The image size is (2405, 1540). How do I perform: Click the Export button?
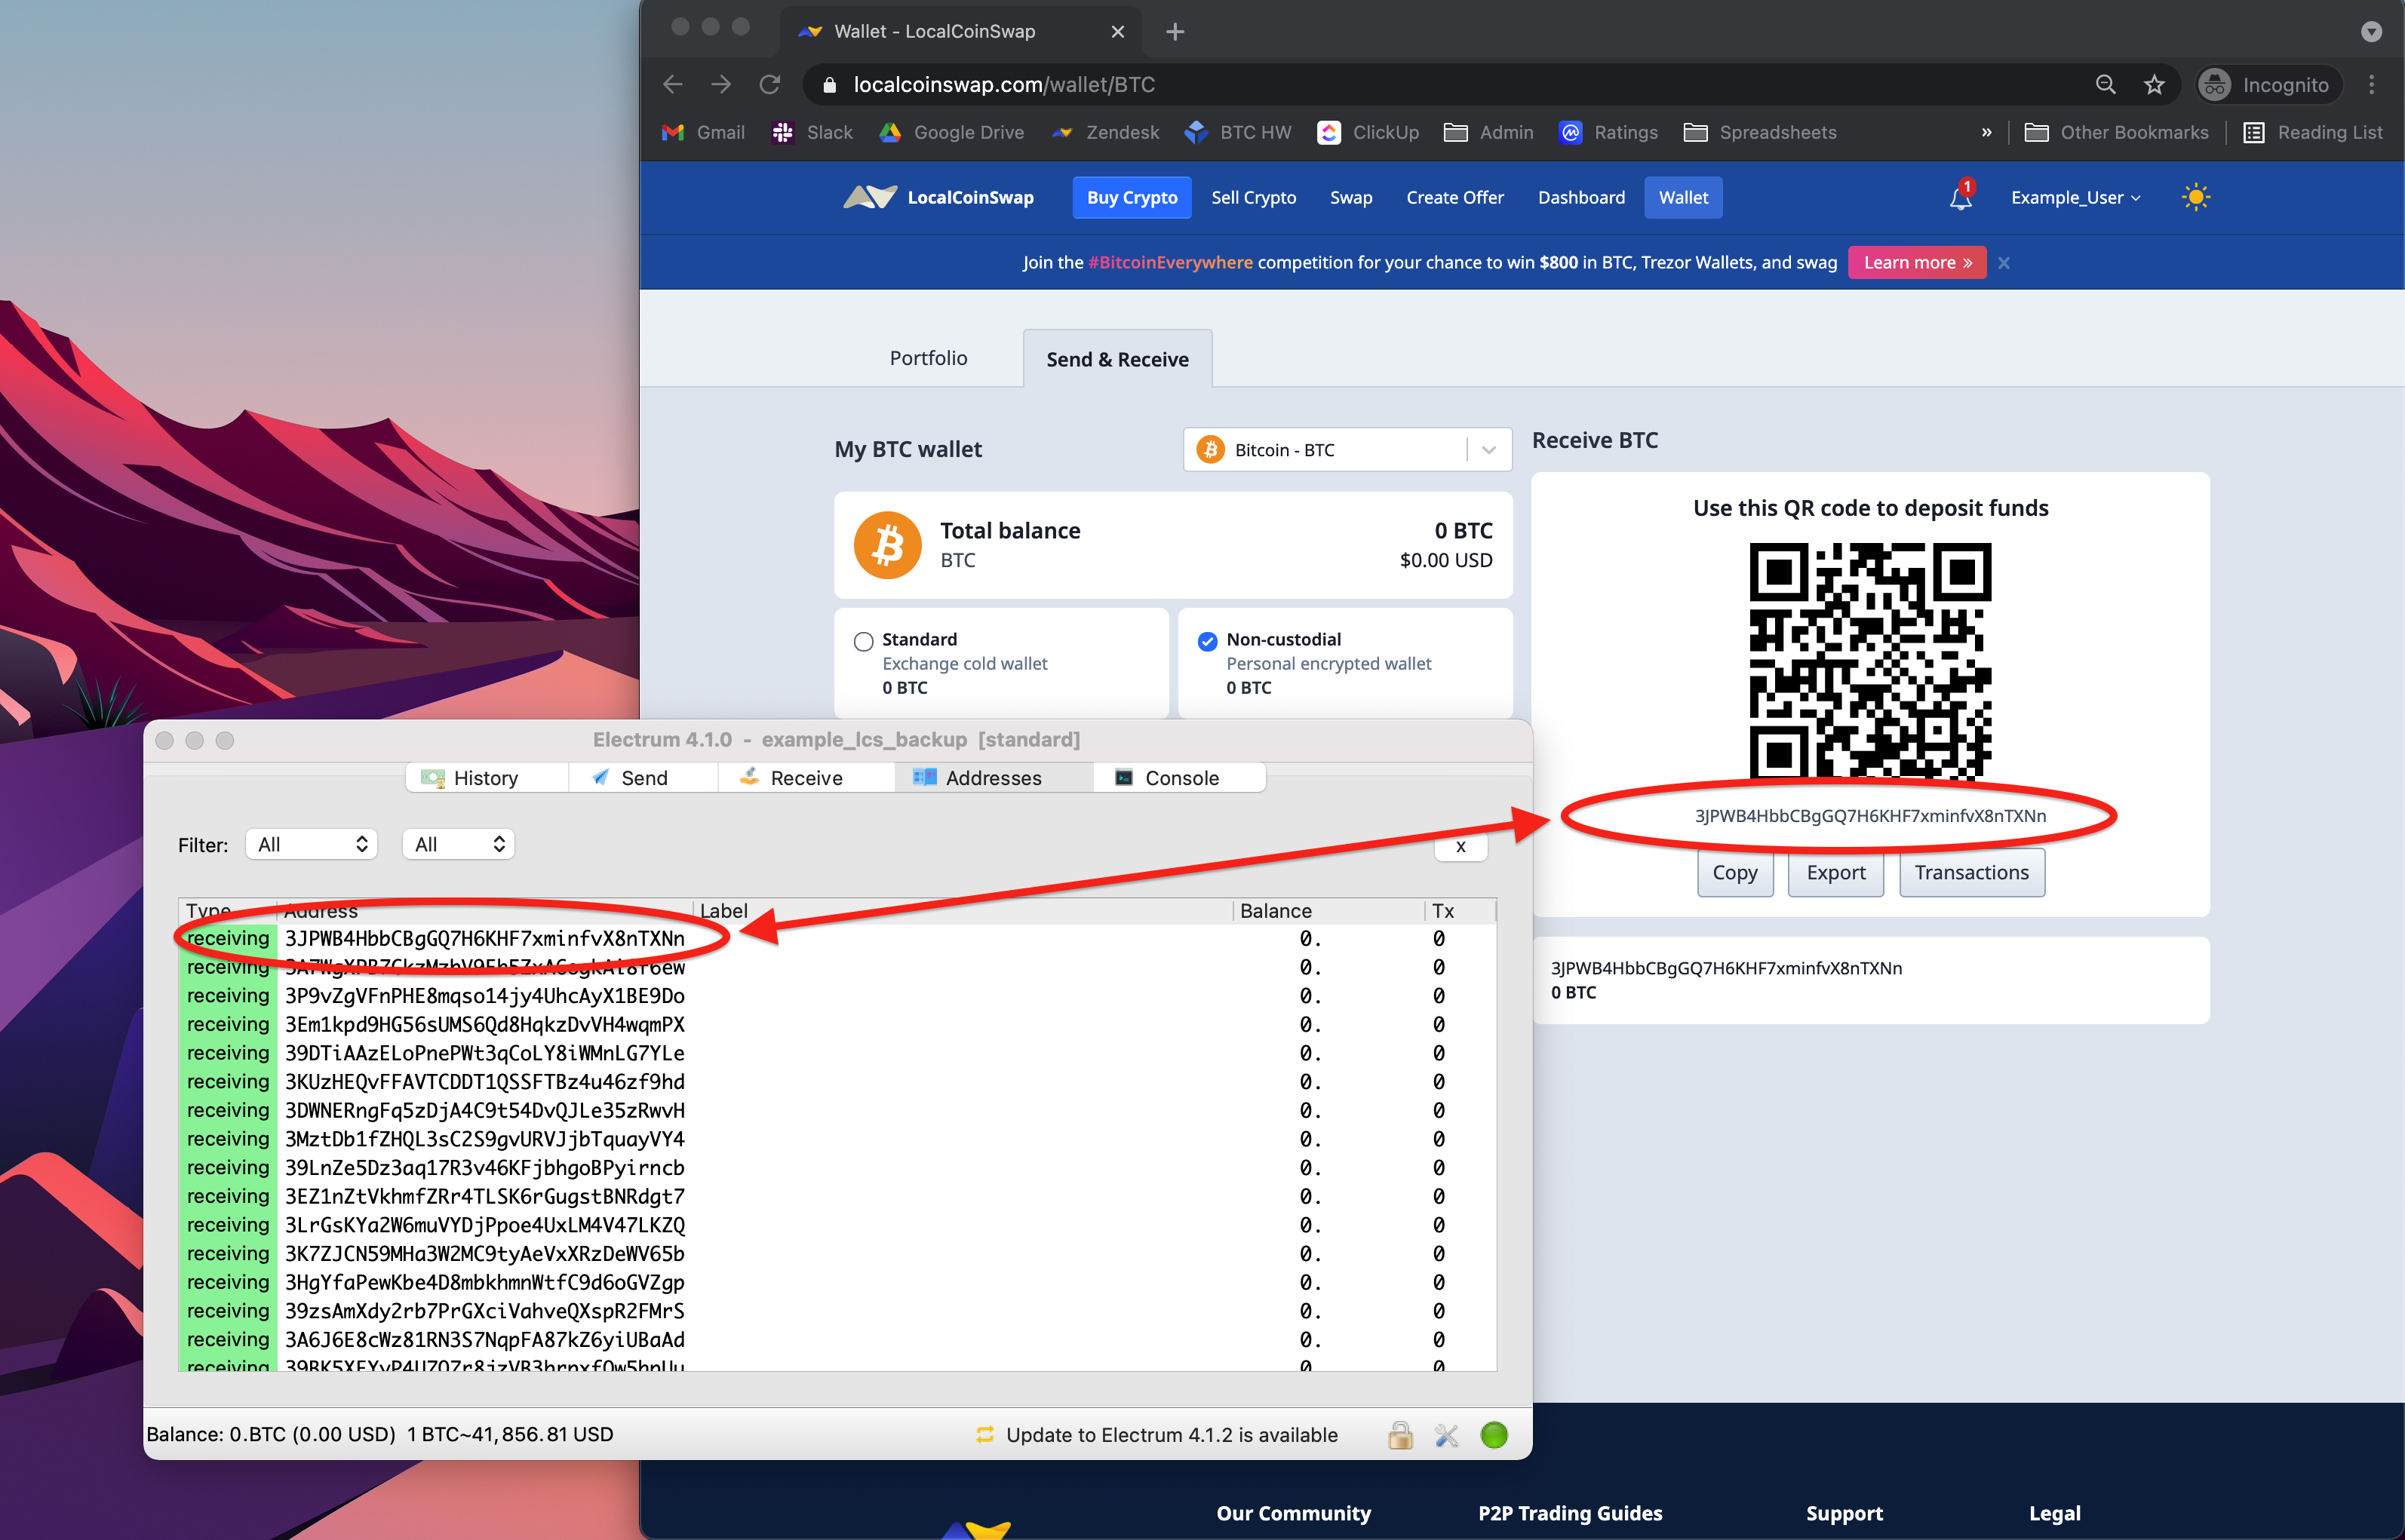[x=1836, y=872]
